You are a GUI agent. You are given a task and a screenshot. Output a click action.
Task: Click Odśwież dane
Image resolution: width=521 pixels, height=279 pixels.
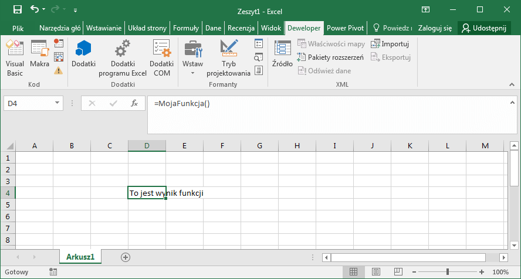(324, 71)
